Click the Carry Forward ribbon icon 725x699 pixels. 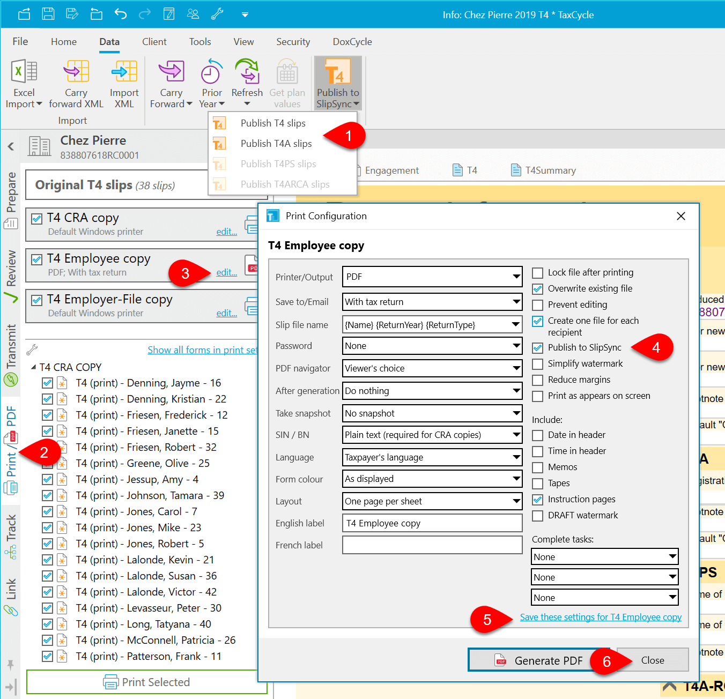coord(171,71)
